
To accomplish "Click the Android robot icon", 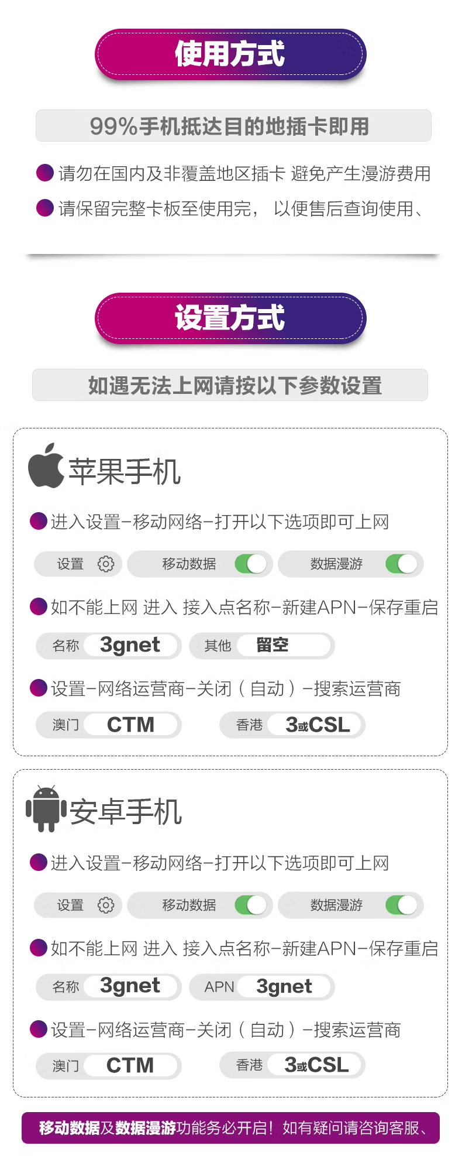I will [46, 808].
